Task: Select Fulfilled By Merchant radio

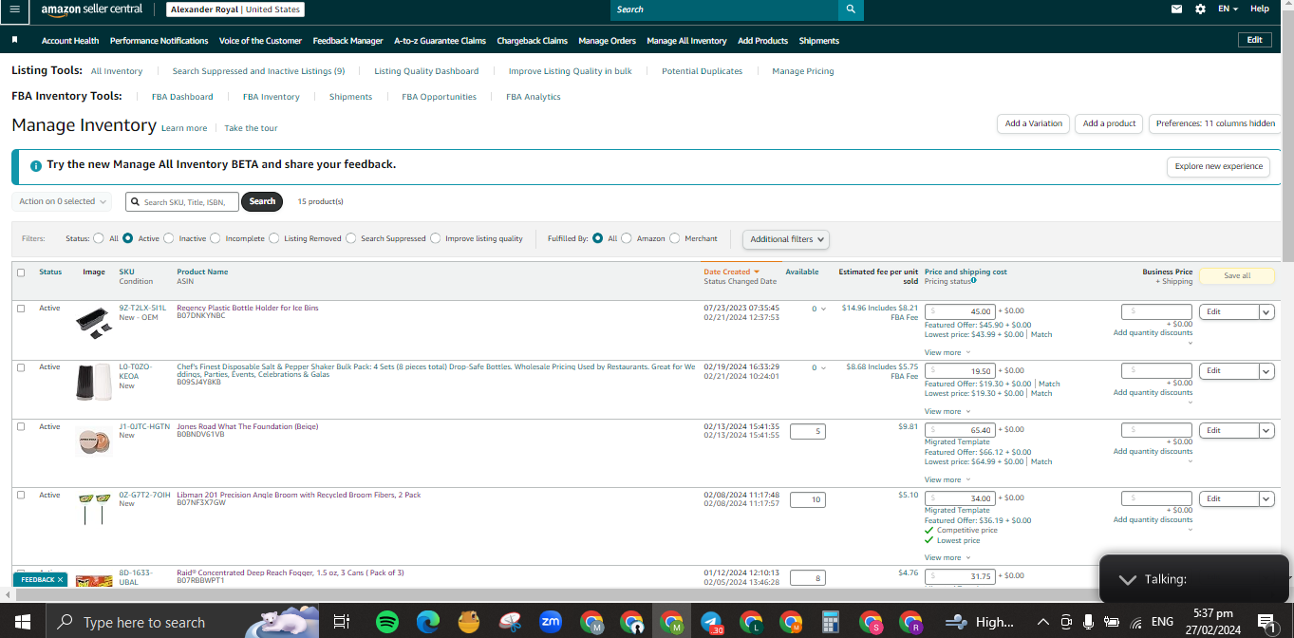Action: tap(675, 238)
